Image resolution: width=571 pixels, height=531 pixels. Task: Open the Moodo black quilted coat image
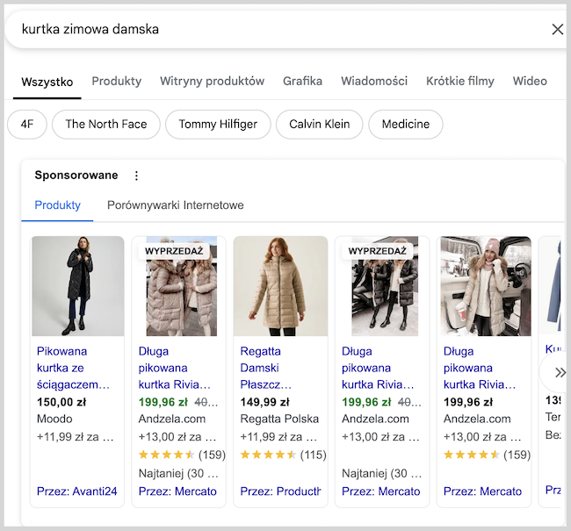78,286
